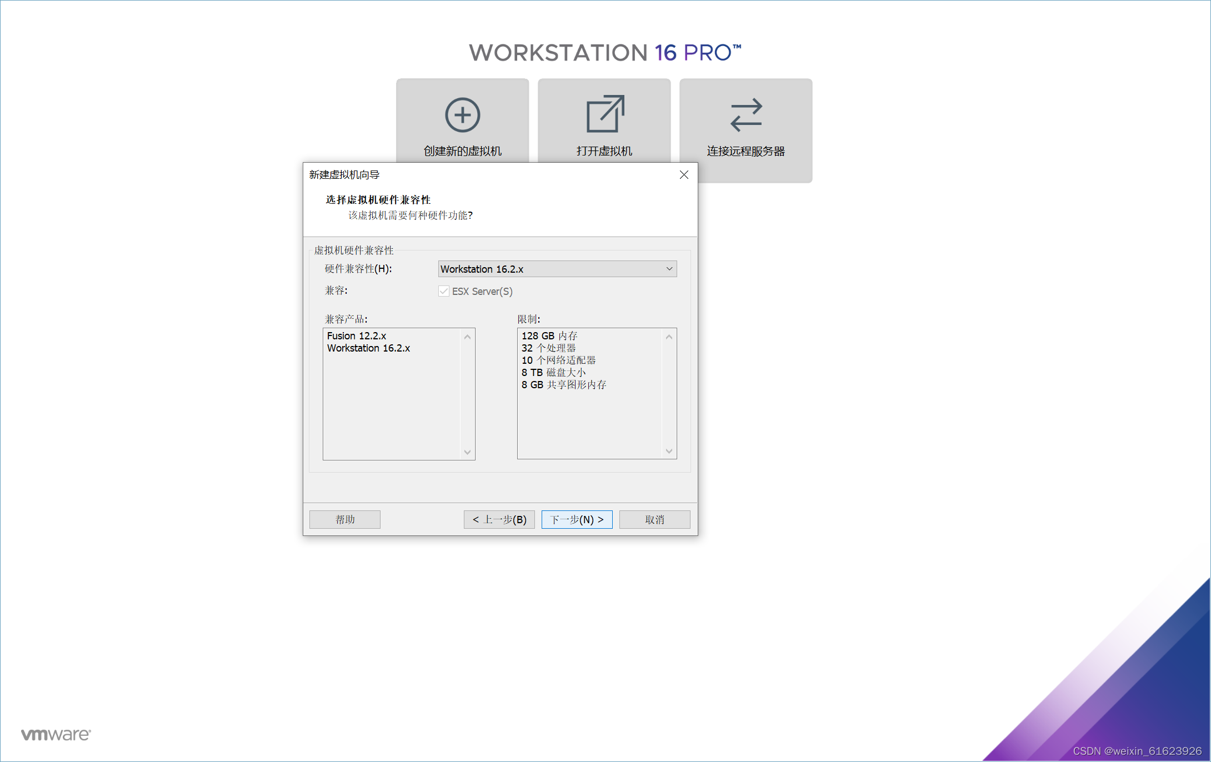Go back with 上一步(B) button
The image size is (1211, 762).
(499, 519)
